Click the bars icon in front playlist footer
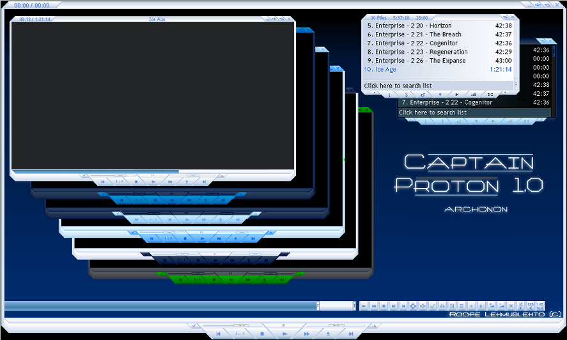Screen dimensions: 567x340 [473, 95]
